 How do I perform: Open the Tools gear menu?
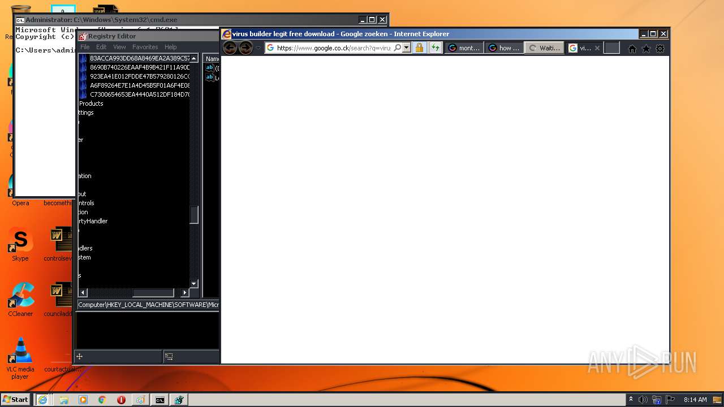point(660,49)
